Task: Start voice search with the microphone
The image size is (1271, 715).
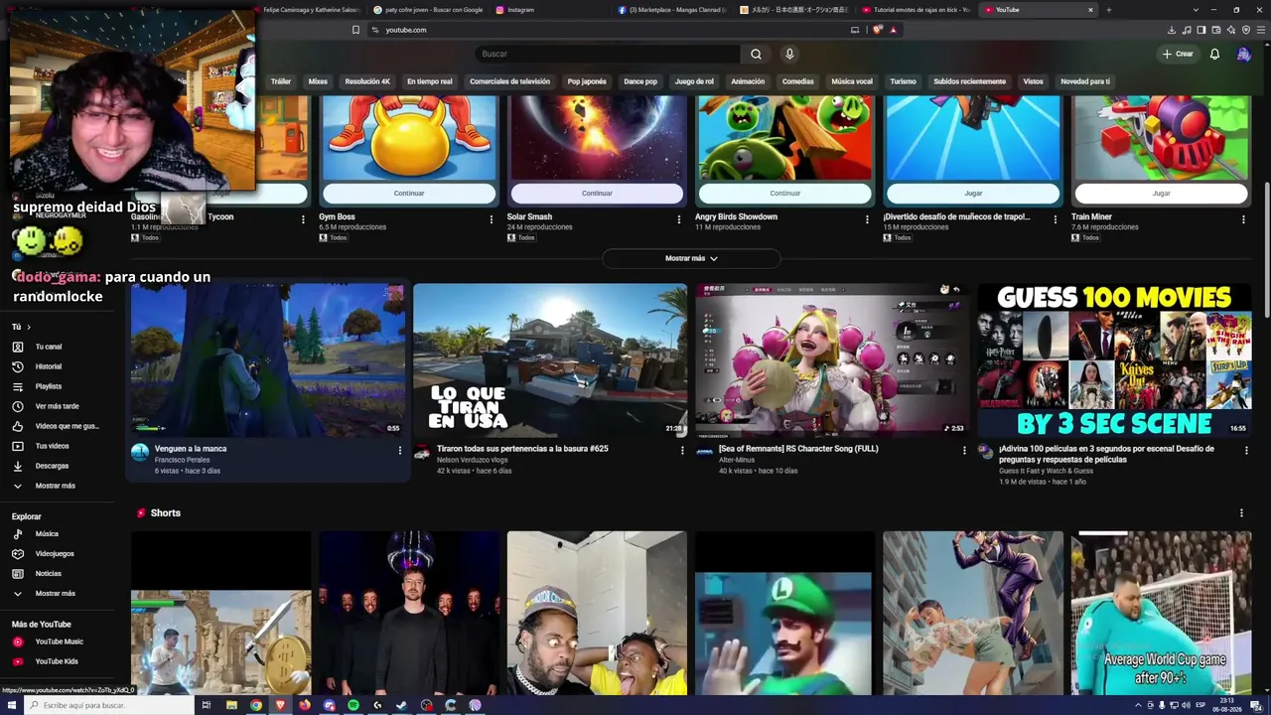Action: 789,54
